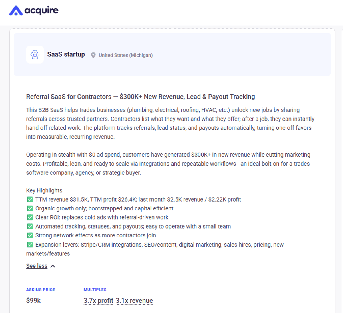Toggle the Clear ROI checkmark

coord(30,217)
